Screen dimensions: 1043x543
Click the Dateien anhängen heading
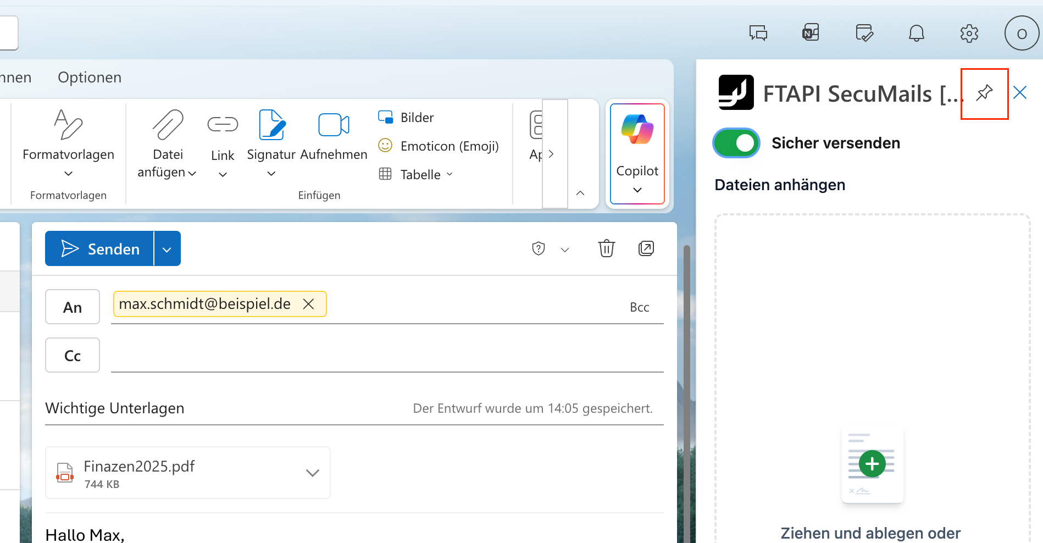(x=780, y=185)
